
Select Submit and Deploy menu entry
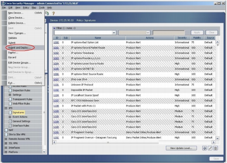[x=19, y=48]
